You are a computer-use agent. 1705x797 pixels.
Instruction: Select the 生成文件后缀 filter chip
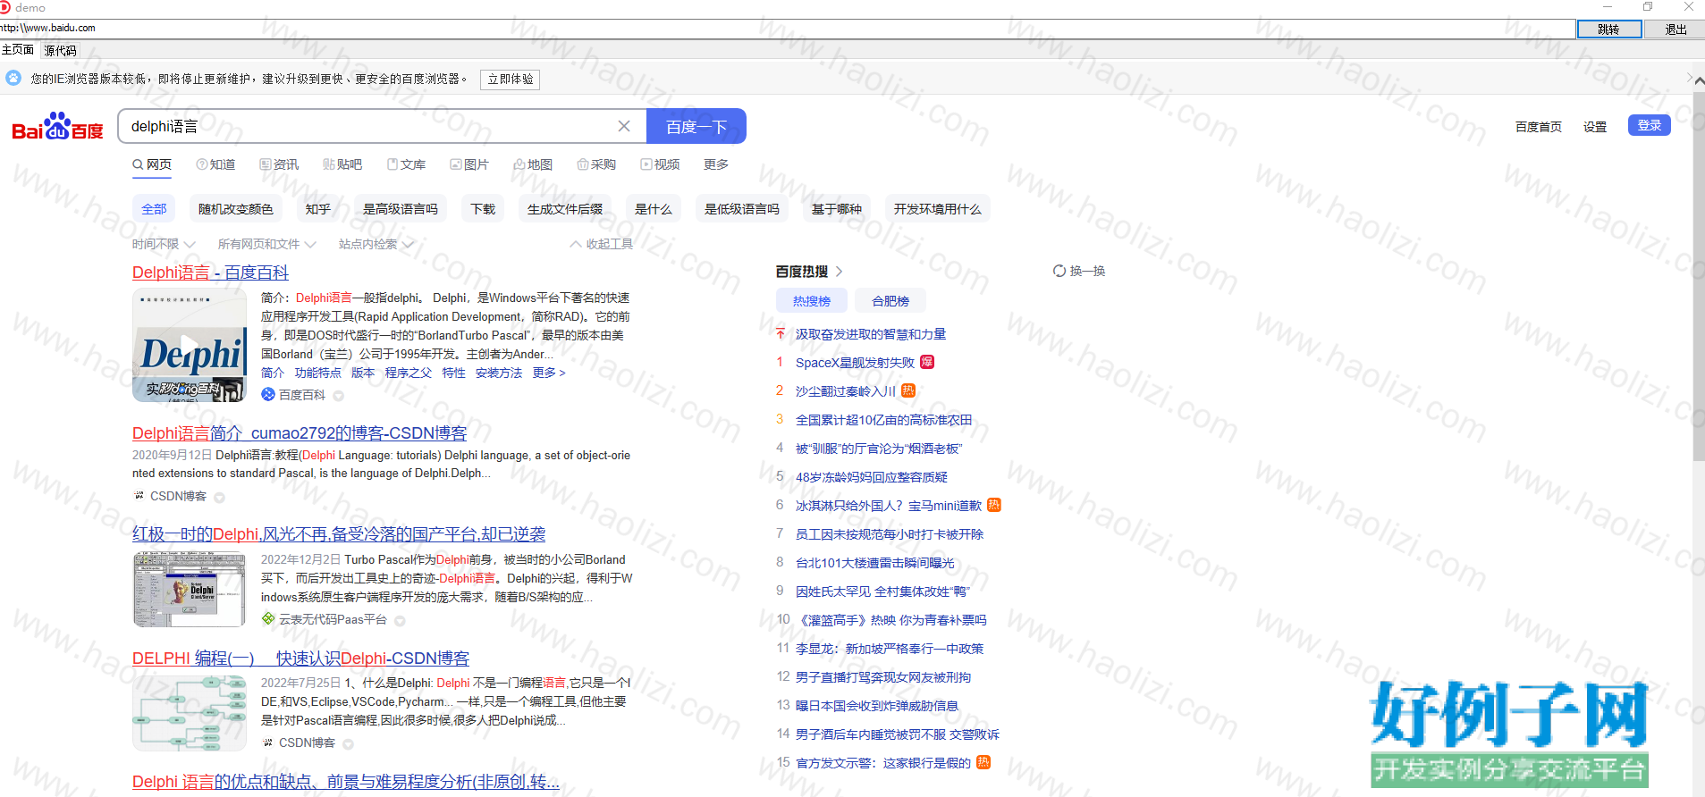pos(565,209)
